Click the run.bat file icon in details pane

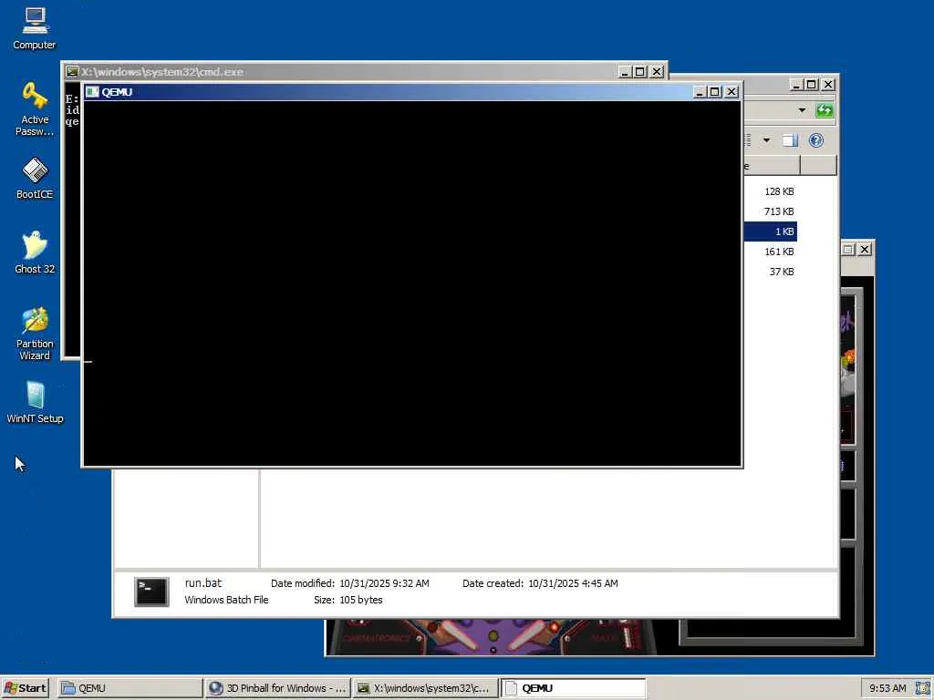(152, 592)
